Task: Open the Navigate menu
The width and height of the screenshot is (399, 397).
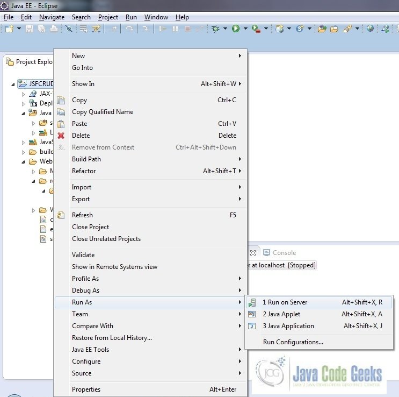Action: 52,17
